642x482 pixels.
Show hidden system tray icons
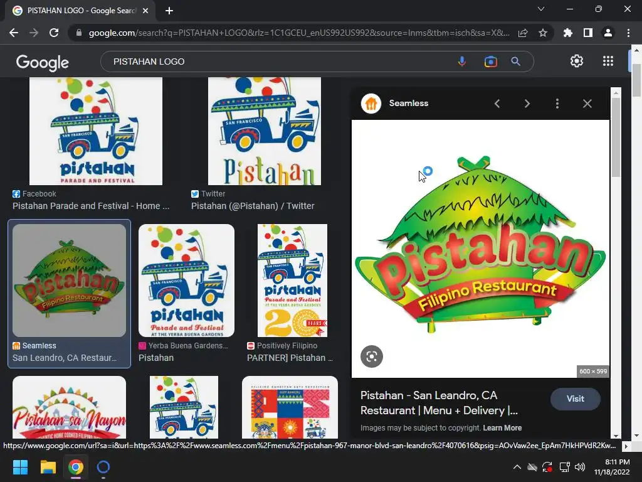pyautogui.click(x=517, y=467)
